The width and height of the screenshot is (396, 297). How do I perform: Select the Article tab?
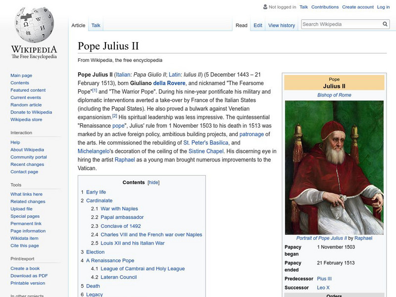(x=78, y=25)
